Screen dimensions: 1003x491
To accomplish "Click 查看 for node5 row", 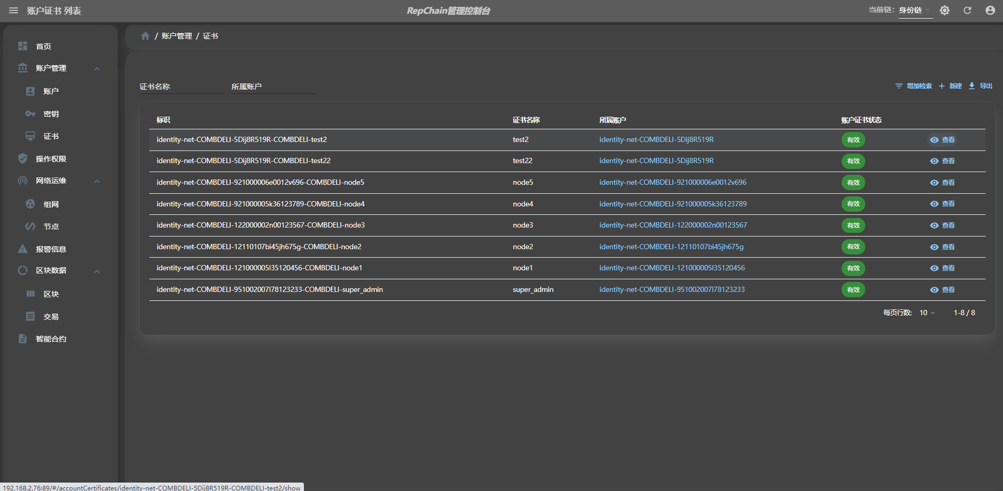I will pyautogui.click(x=942, y=183).
